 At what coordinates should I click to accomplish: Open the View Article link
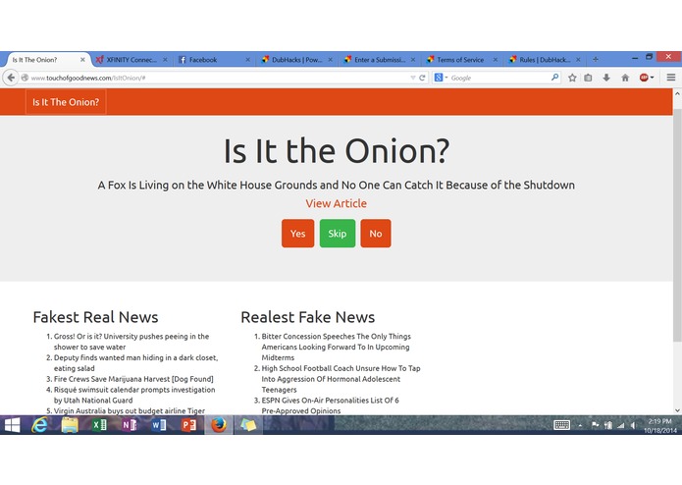337,203
